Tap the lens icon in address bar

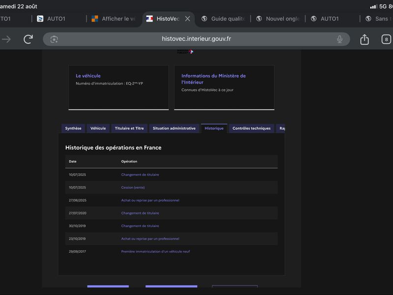[54, 39]
